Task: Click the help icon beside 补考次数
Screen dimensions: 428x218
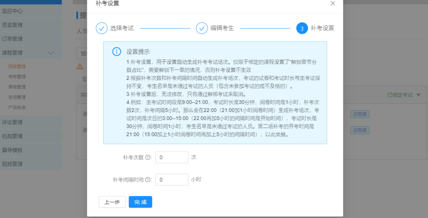Action: [x=148, y=157]
